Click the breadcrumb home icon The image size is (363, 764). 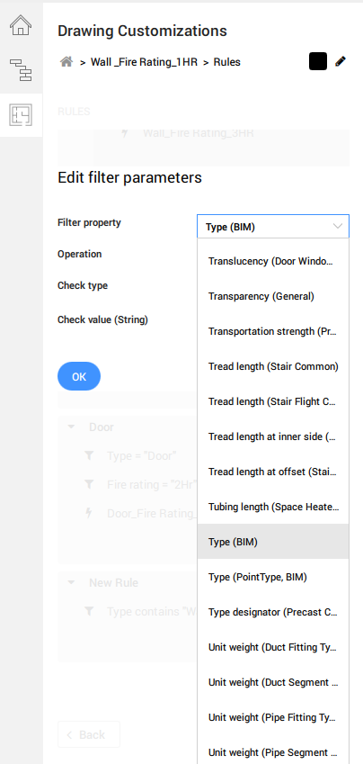coord(66,62)
